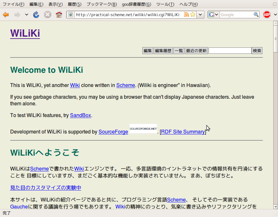The width and height of the screenshot is (278, 217).
Task: Click the wiki page search text field
Action: (x=230, y=51)
